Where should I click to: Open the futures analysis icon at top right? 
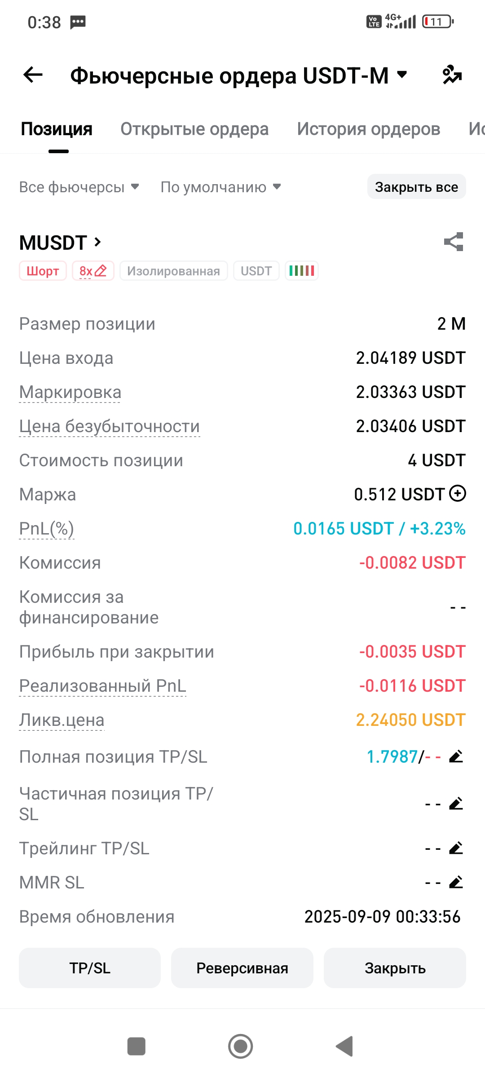click(x=452, y=75)
